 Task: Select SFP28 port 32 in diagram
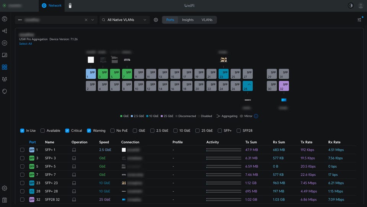click(x=284, y=86)
